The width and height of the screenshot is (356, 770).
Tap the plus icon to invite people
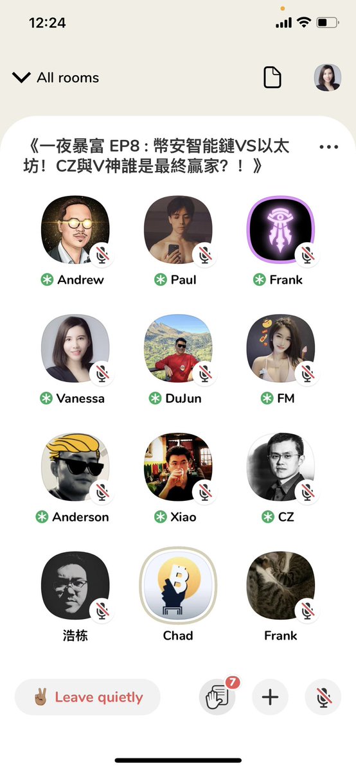[270, 697]
